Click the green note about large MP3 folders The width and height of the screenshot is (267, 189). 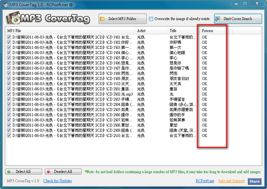pos(173,172)
